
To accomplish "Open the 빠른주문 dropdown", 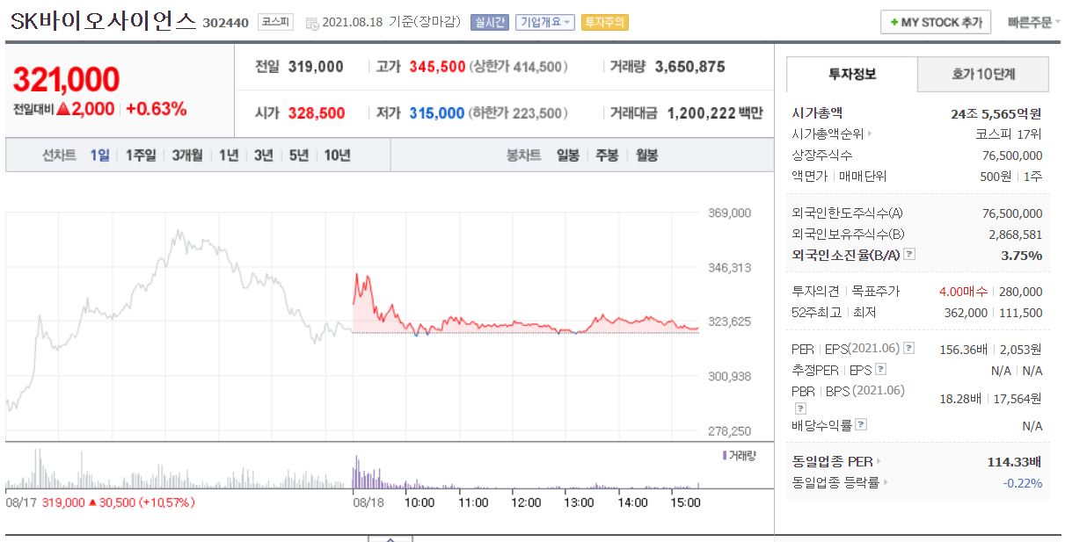I will click(x=1034, y=23).
